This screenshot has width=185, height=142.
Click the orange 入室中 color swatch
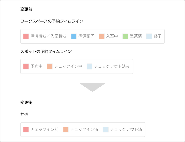pos(101,36)
